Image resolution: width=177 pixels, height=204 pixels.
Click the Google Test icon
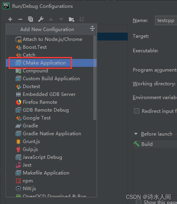[x=18, y=118]
